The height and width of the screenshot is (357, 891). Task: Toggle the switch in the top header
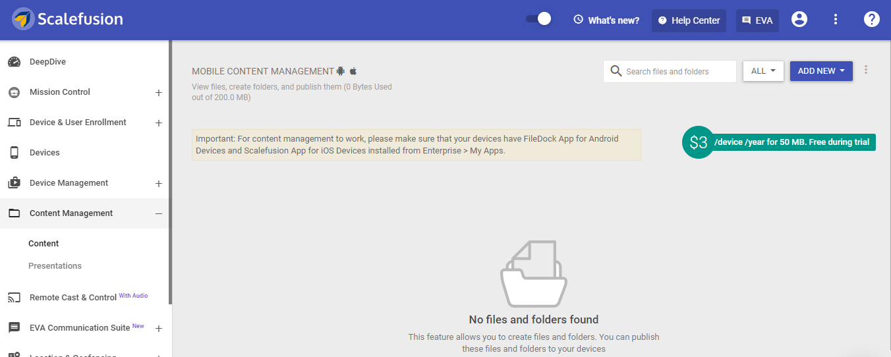538,19
